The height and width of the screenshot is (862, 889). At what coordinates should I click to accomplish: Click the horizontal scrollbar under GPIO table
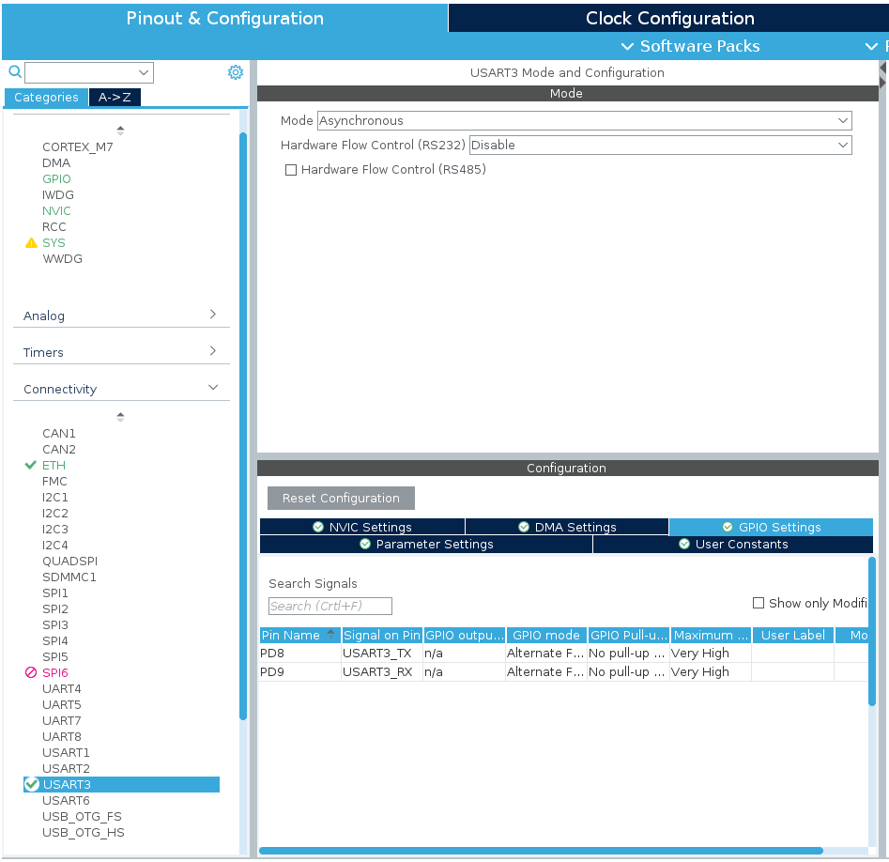pos(541,851)
